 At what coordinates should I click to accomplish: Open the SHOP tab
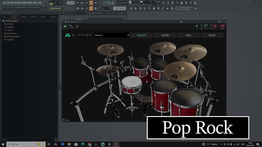212,35
